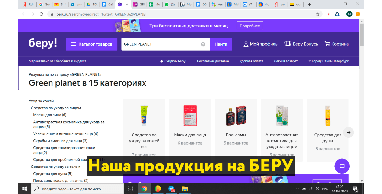Viewport: 382px width, 194px height.
Task: Open Telegram from the taskbar
Action: tap(171, 189)
